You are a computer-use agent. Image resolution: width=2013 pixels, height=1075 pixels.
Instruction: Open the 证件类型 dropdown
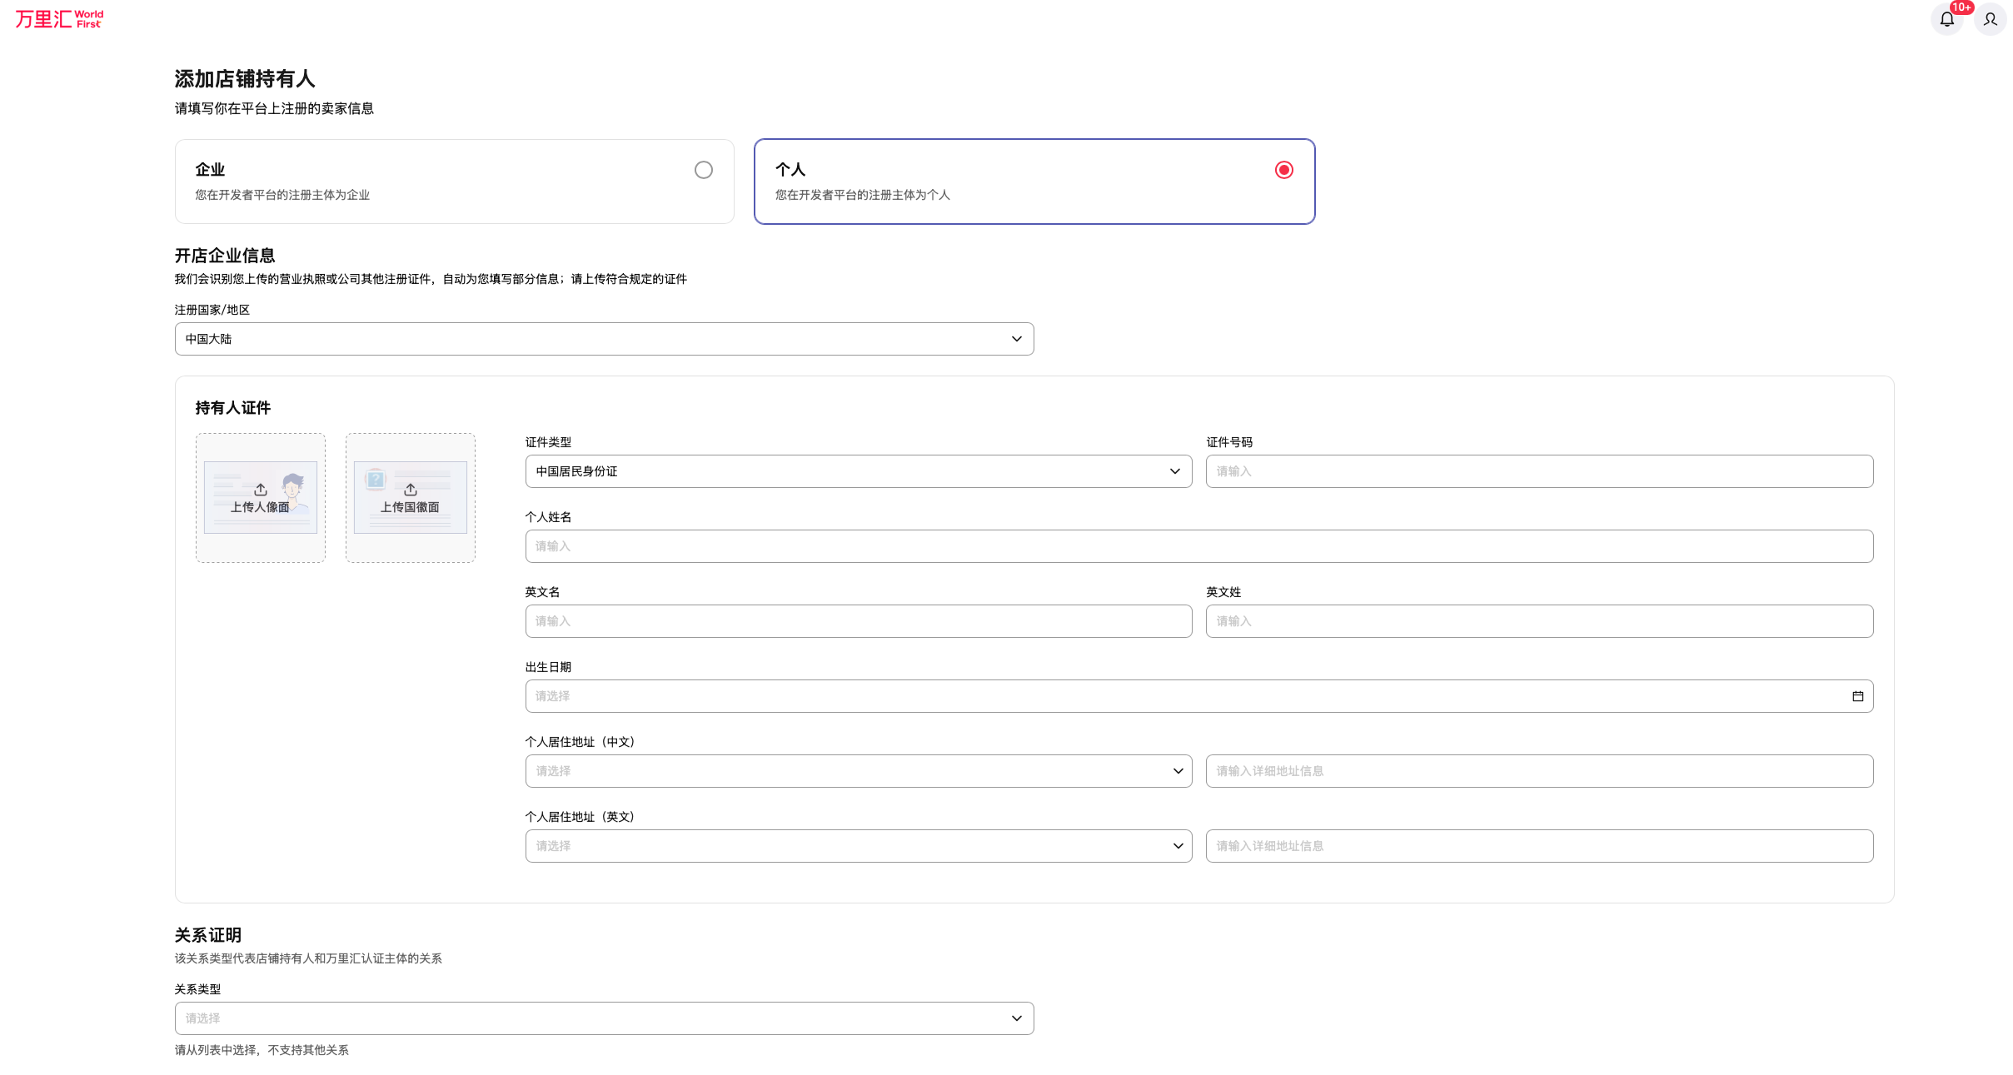pyautogui.click(x=858, y=471)
